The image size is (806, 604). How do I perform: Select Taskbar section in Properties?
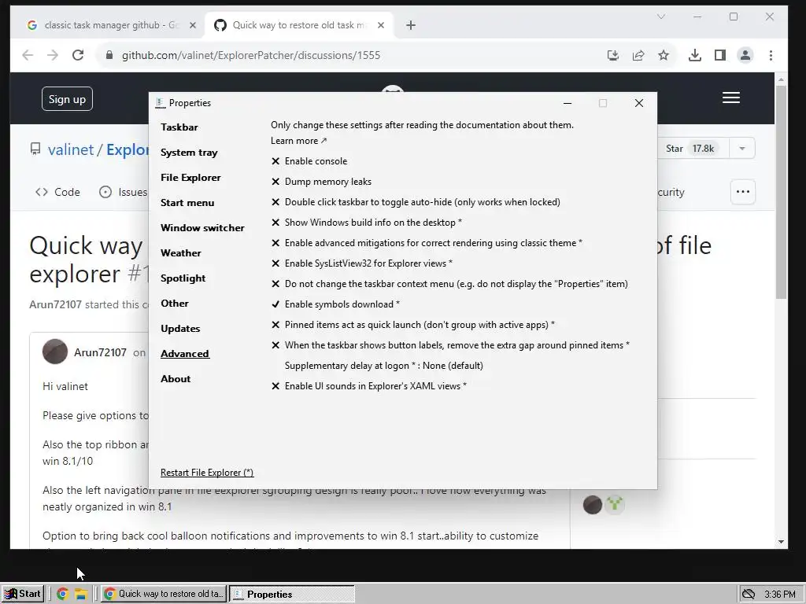click(179, 127)
